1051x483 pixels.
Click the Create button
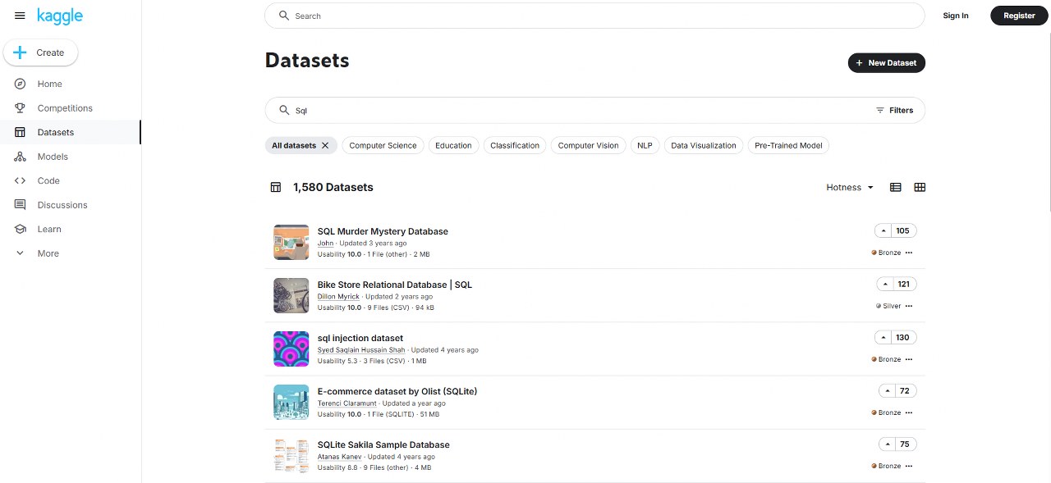(x=41, y=52)
